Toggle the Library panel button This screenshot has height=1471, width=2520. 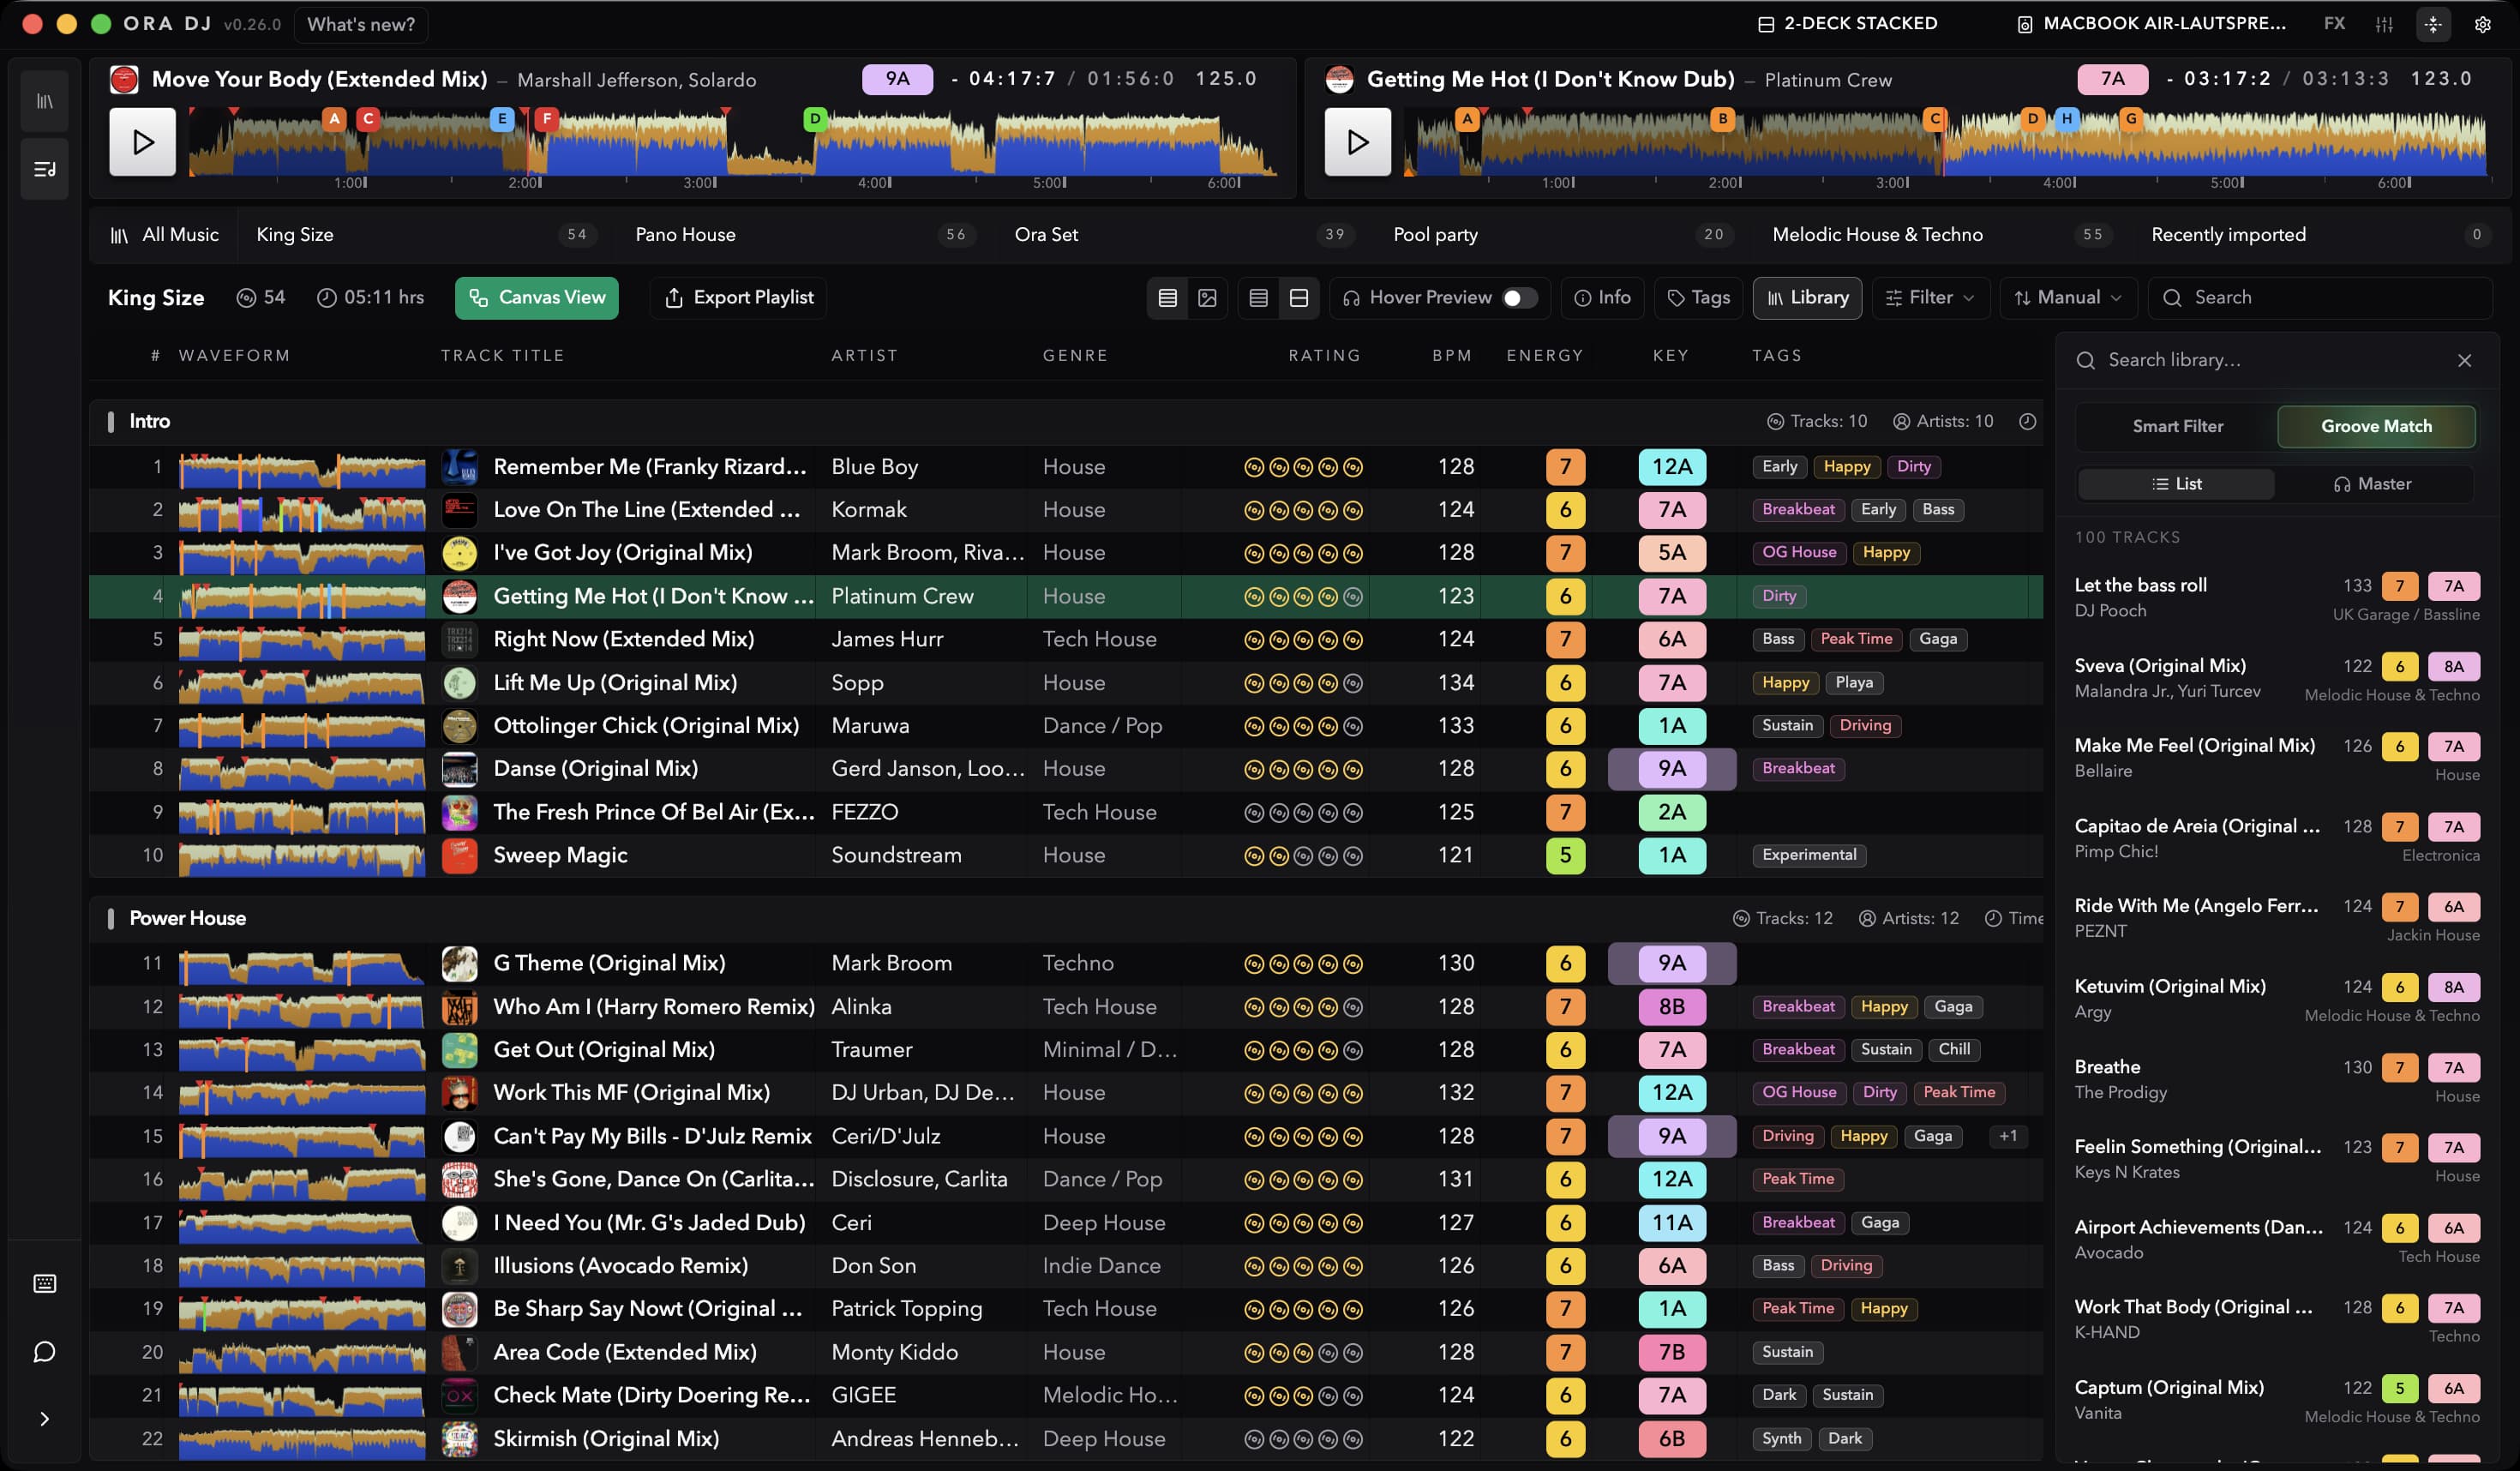click(x=1807, y=298)
